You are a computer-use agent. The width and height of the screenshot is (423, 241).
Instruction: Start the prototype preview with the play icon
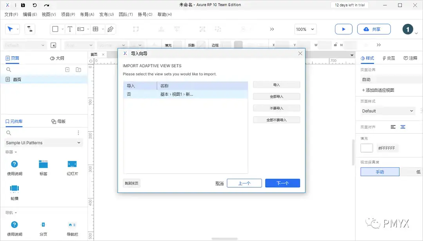tap(343, 29)
